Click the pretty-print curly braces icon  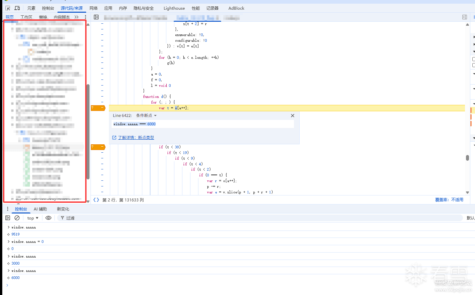(x=96, y=200)
